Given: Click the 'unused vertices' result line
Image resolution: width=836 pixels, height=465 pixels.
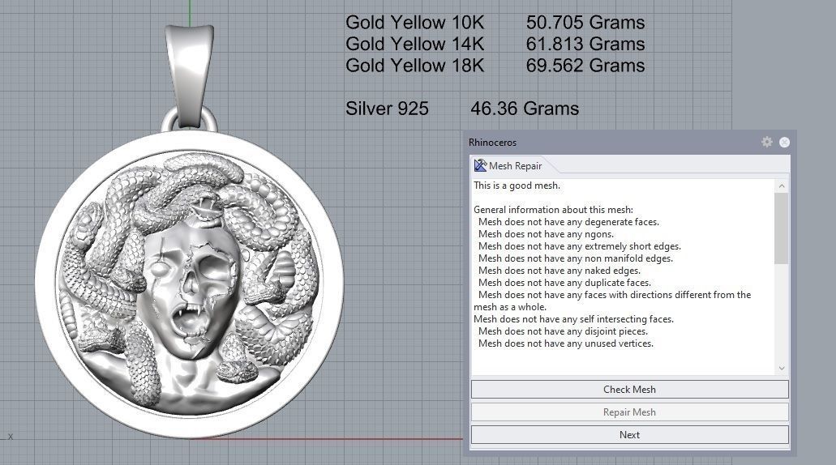Looking at the screenshot, I should tap(566, 343).
